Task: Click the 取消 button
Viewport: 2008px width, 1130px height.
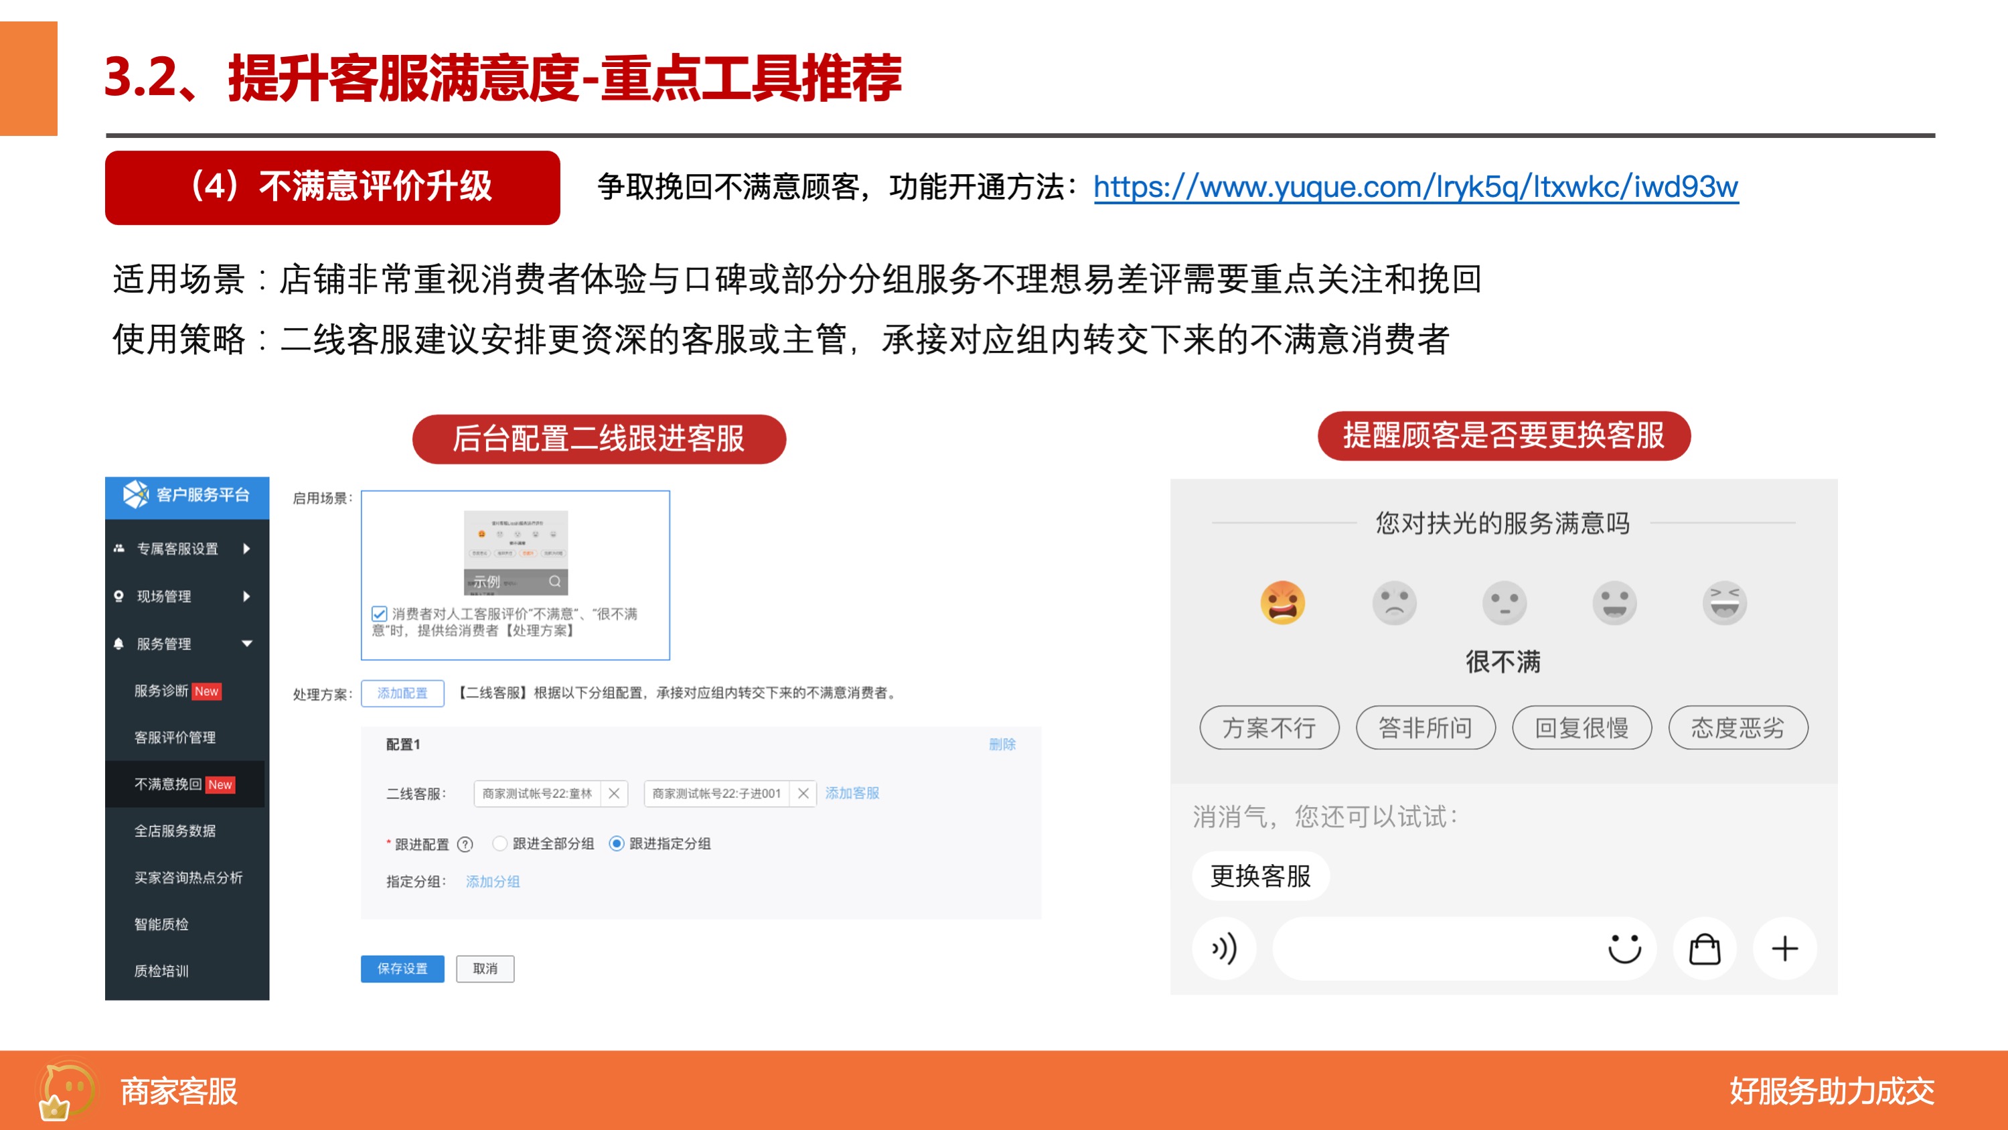Action: tap(485, 969)
